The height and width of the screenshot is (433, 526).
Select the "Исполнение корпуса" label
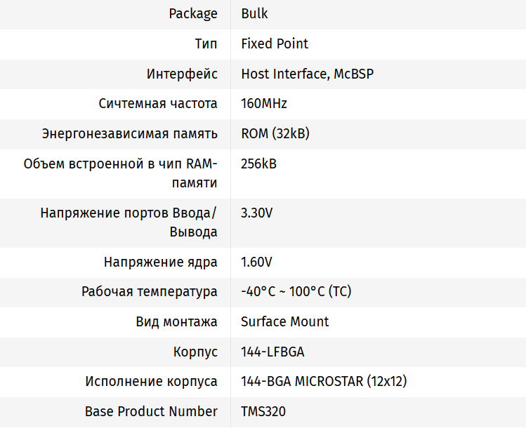152,382
